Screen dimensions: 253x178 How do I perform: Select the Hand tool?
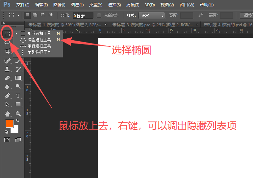click(x=7, y=114)
